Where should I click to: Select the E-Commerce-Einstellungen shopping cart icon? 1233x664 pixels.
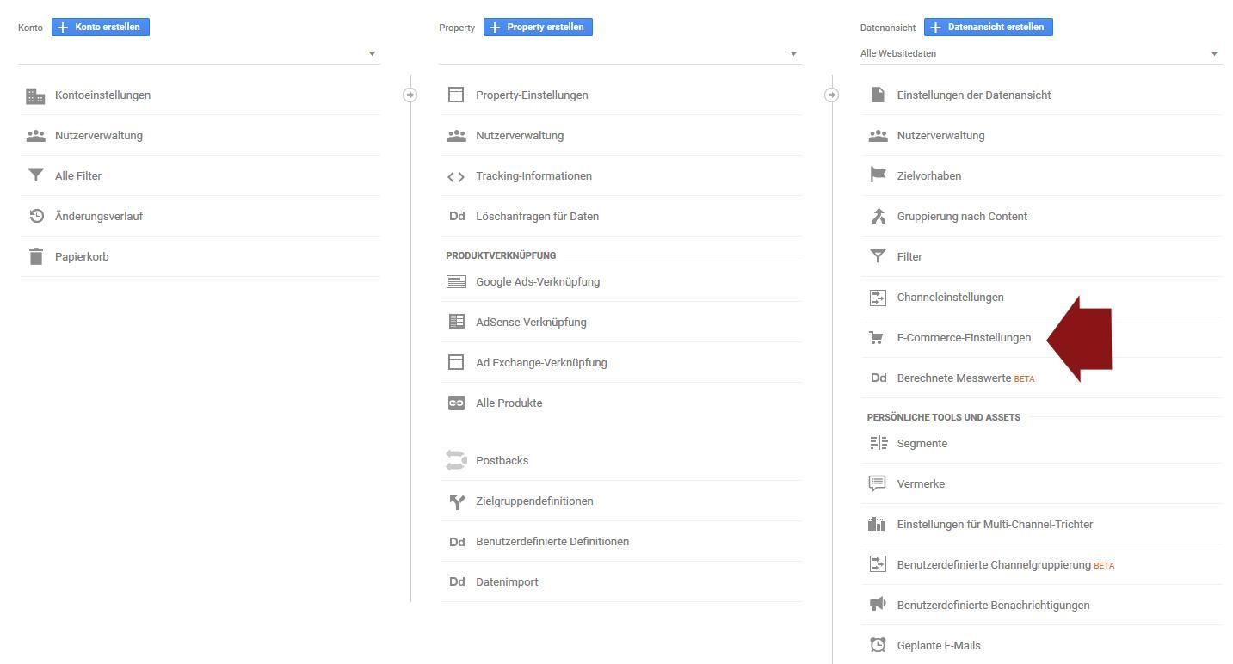[x=878, y=337]
